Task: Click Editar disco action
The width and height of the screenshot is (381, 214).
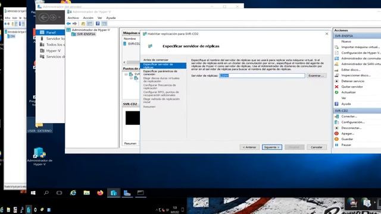Action: point(351,70)
